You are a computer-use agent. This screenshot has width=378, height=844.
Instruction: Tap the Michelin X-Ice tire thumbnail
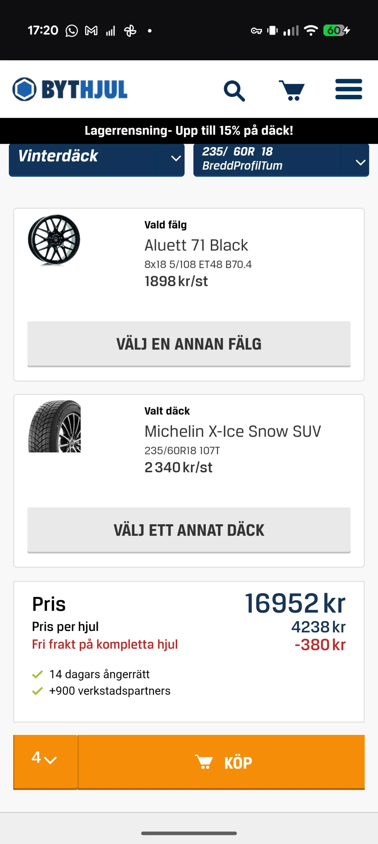pos(55,426)
